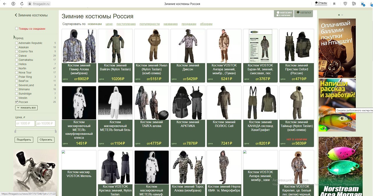Open Костюм зимний Вайгач product image
Screen dimensions: 373x196
(115, 46)
